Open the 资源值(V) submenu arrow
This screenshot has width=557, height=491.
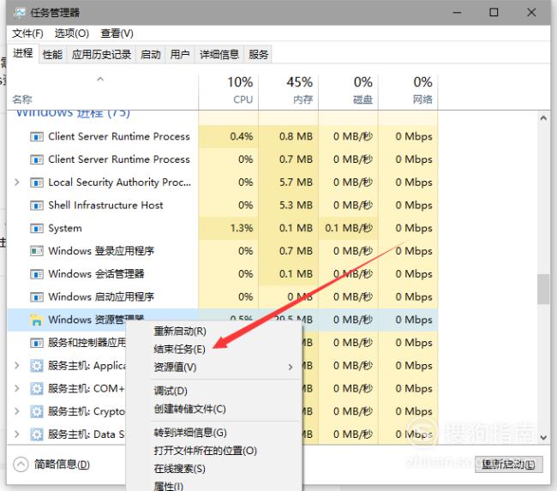290,367
